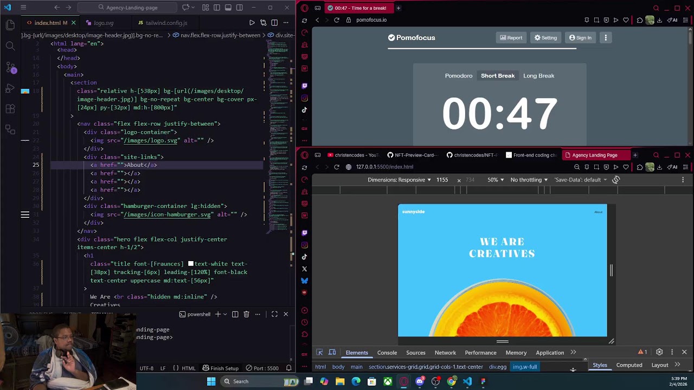Open Windows Start menu
The width and height of the screenshot is (694, 390).
tap(211, 381)
